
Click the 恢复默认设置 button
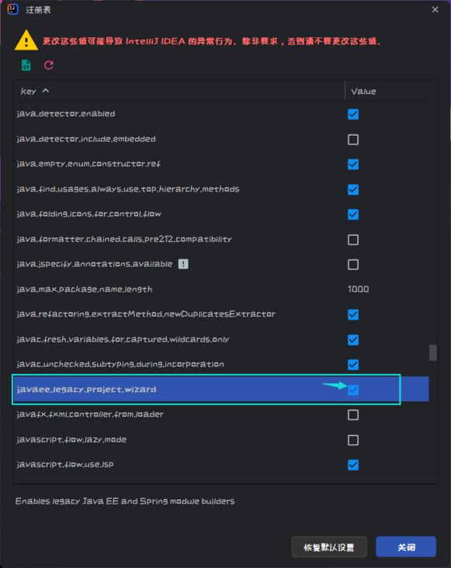point(329,547)
